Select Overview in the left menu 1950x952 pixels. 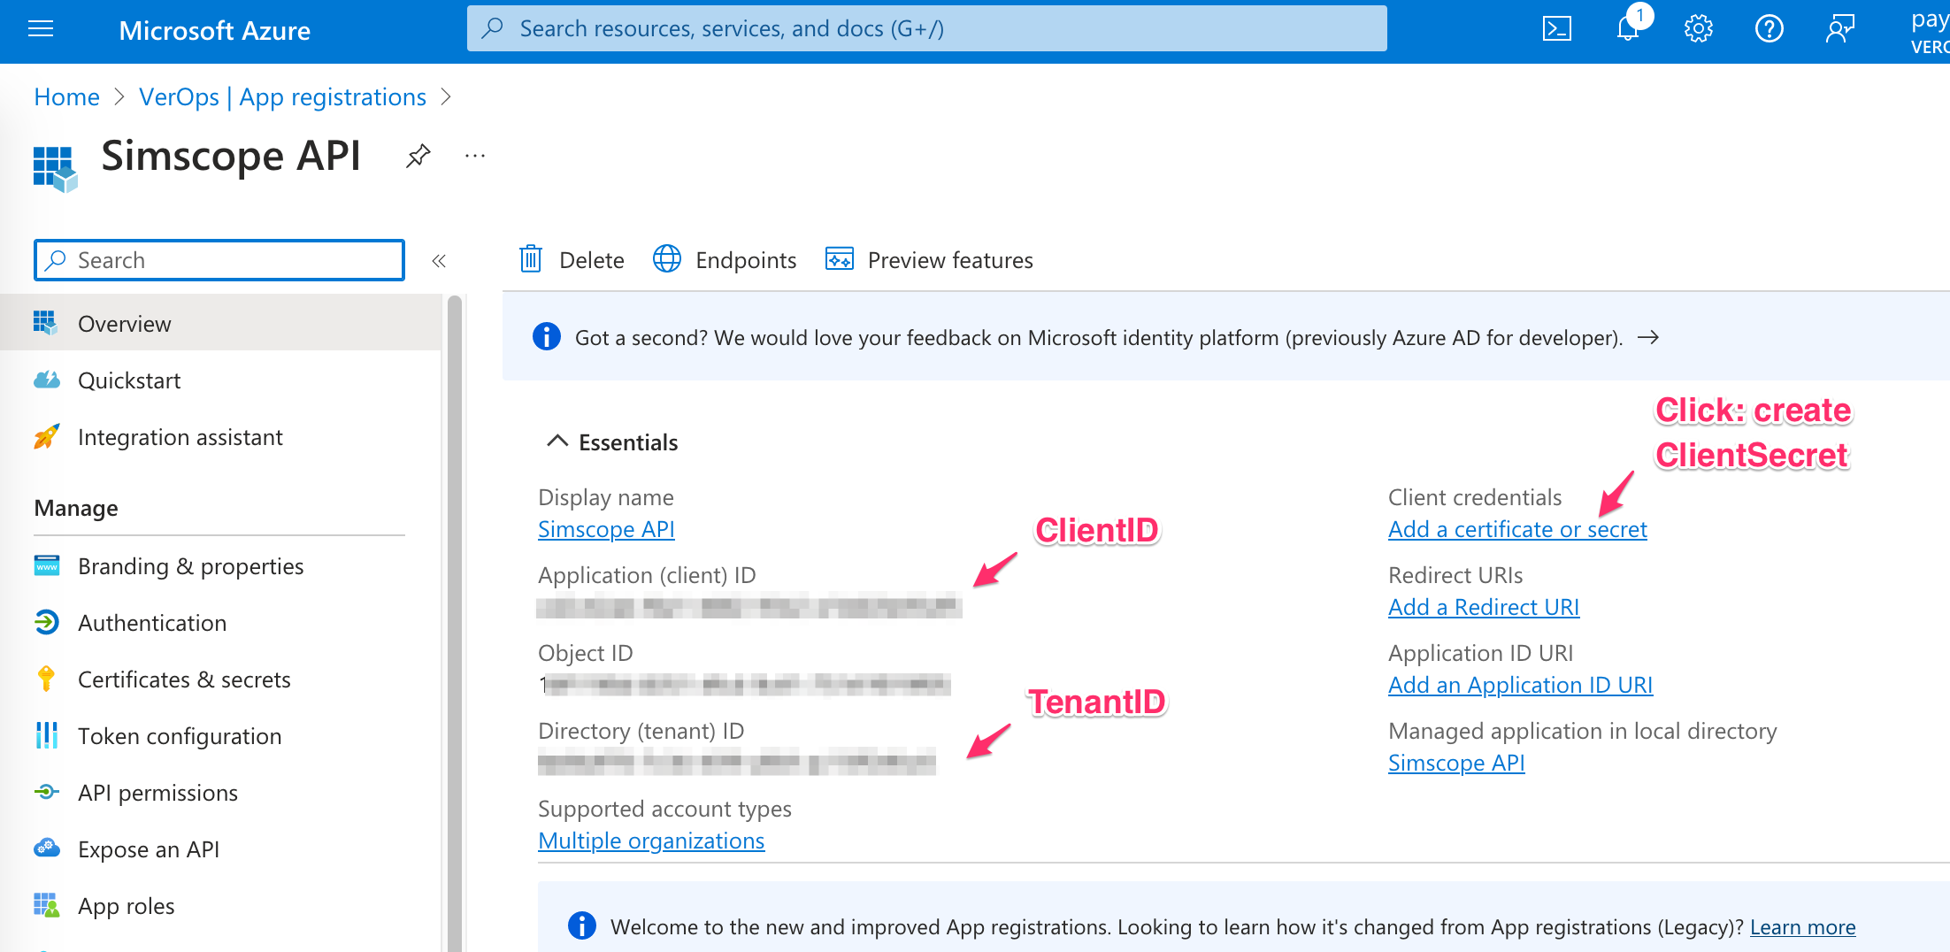221,324
